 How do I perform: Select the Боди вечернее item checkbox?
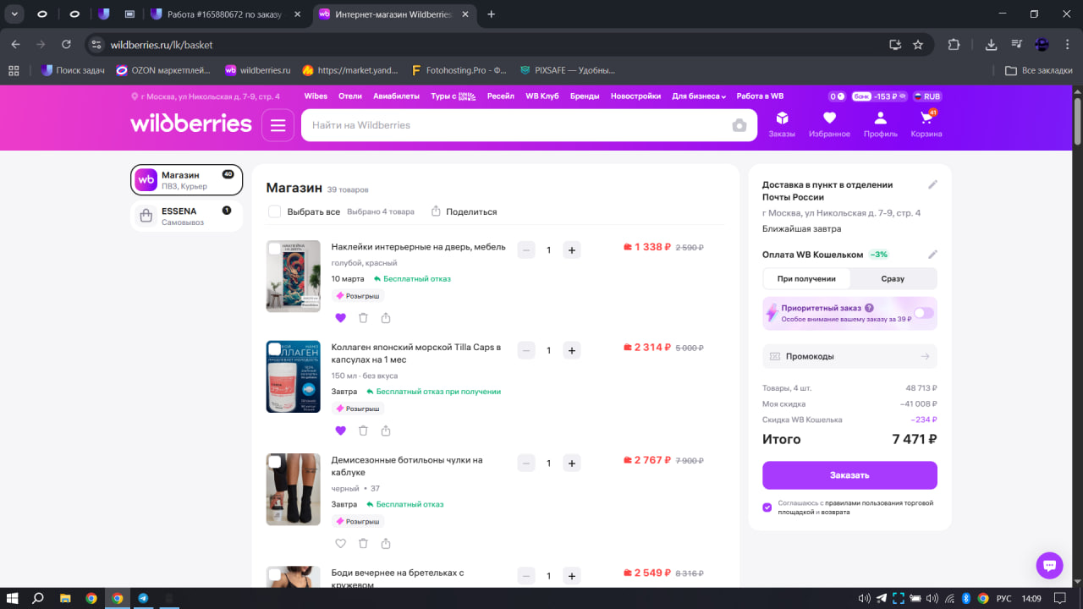point(274,574)
